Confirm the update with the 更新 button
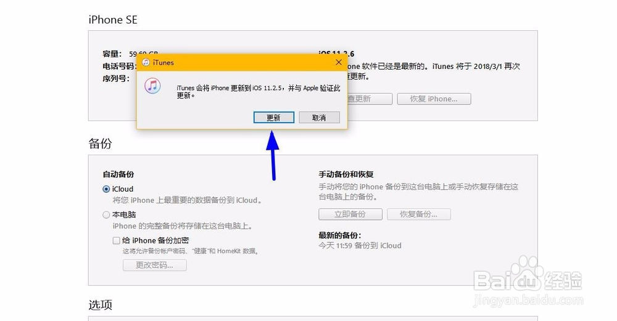 [x=273, y=118]
